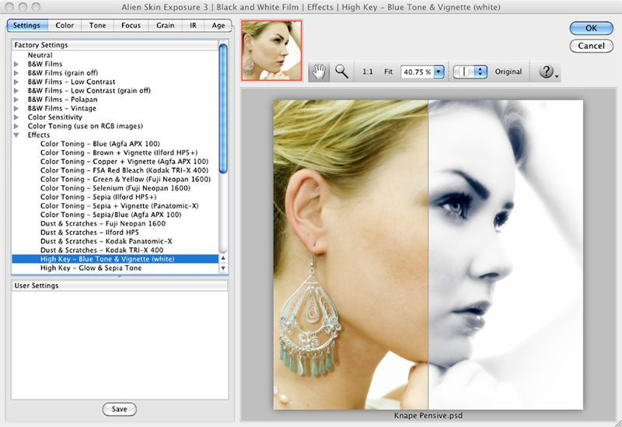Click the split preview divider icon
Viewport: 622px width, 427px height.
click(463, 72)
